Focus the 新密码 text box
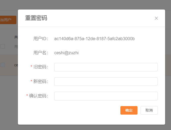The image size is (171, 130). click(106, 82)
